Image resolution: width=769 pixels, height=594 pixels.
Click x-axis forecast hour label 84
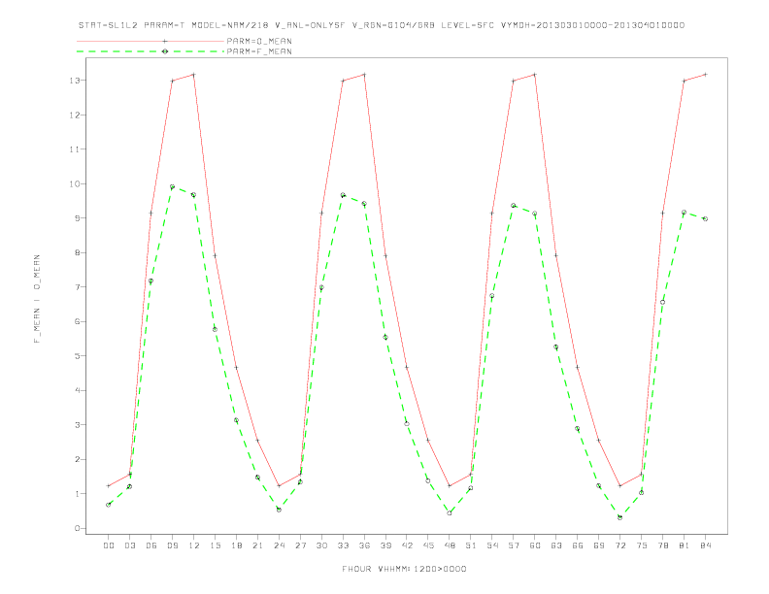coord(705,545)
